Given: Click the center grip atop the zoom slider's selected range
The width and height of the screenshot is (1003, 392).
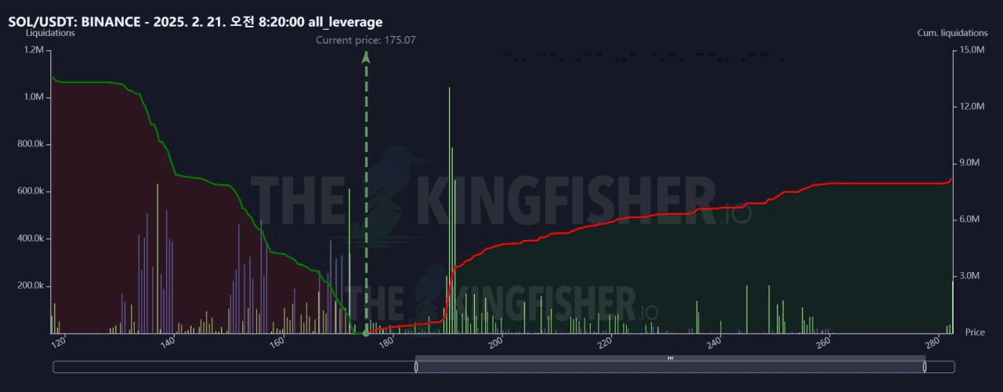Looking at the screenshot, I should [x=670, y=358].
